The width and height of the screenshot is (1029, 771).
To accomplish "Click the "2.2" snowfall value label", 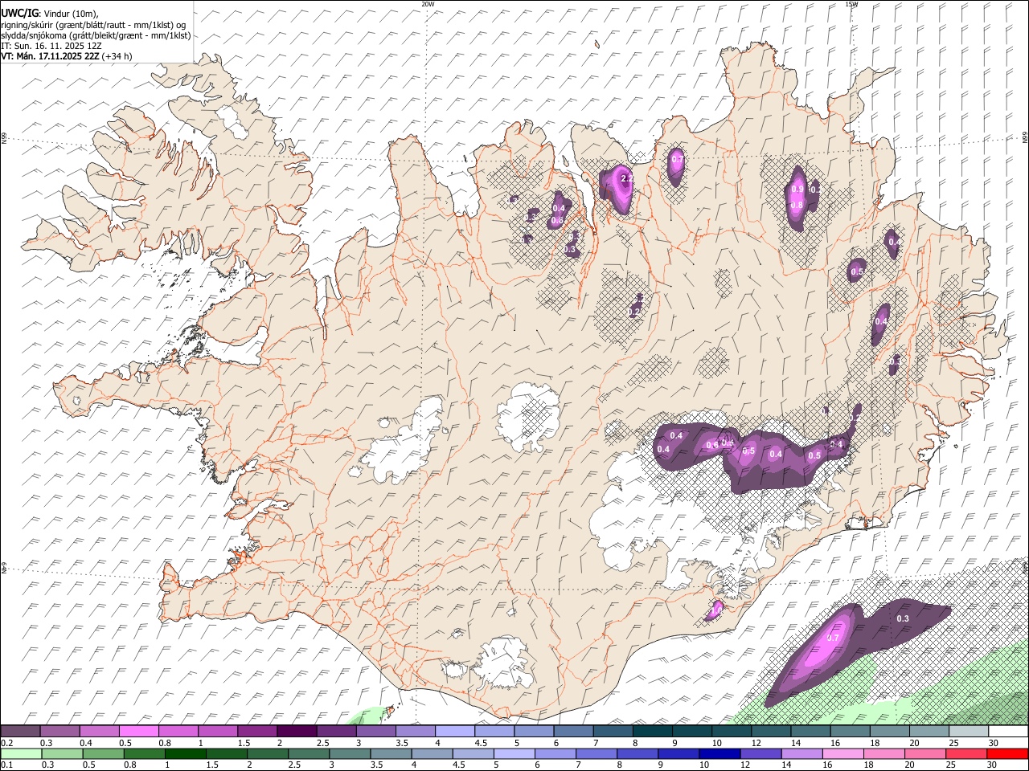I will tap(627, 177).
